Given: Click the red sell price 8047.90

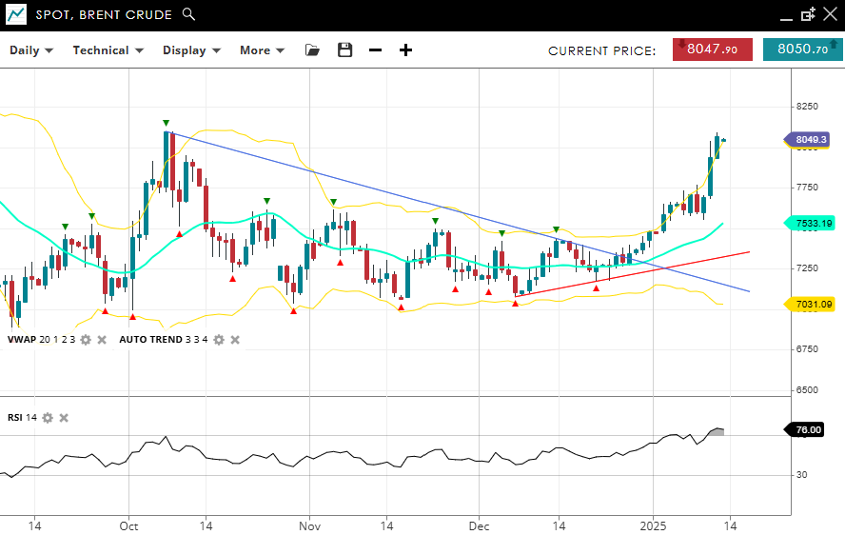Looking at the screenshot, I should pos(712,50).
